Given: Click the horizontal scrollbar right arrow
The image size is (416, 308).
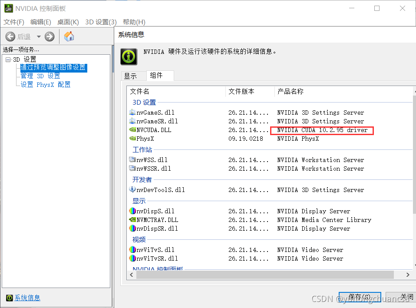Looking at the screenshot, I should [x=408, y=275].
